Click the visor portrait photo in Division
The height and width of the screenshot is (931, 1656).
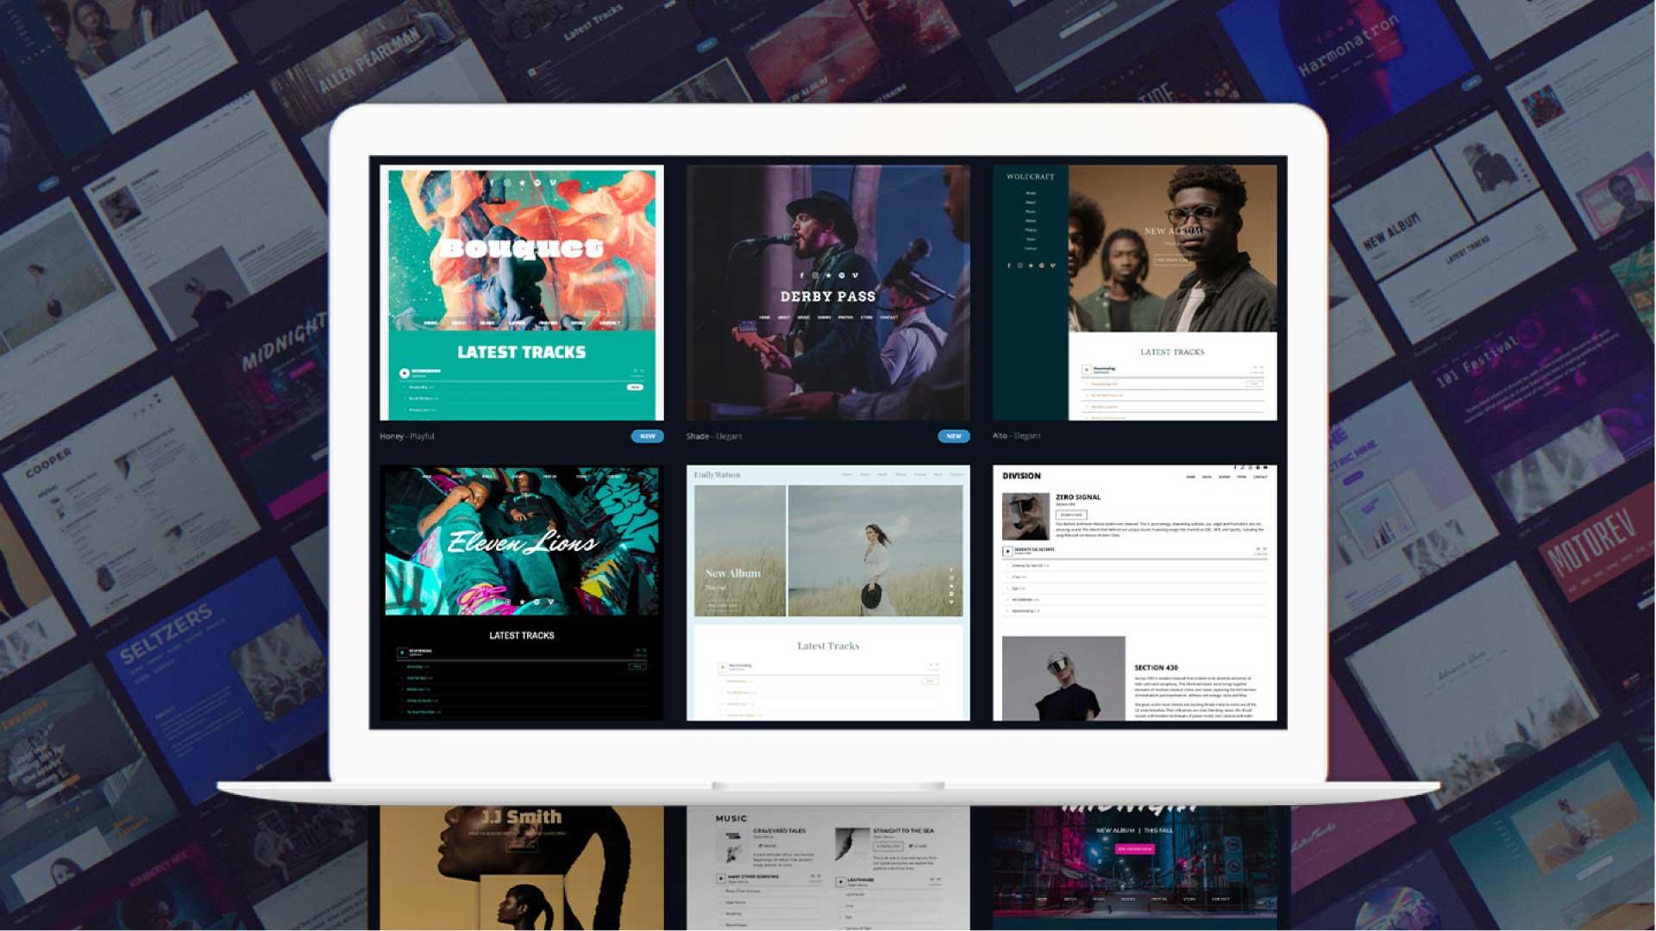(x=1063, y=678)
